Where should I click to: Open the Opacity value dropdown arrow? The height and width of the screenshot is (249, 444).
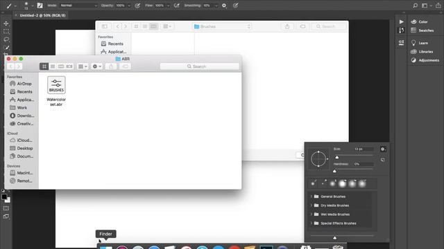(129, 6)
